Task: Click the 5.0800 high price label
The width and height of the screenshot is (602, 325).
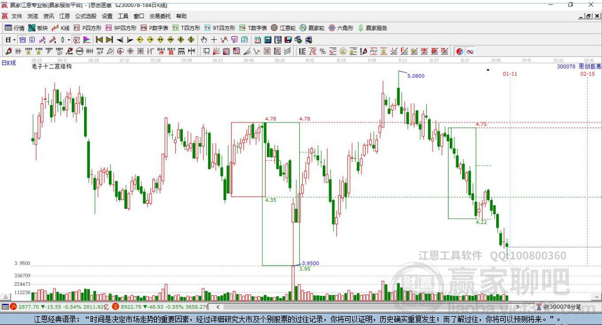Action: pos(416,76)
